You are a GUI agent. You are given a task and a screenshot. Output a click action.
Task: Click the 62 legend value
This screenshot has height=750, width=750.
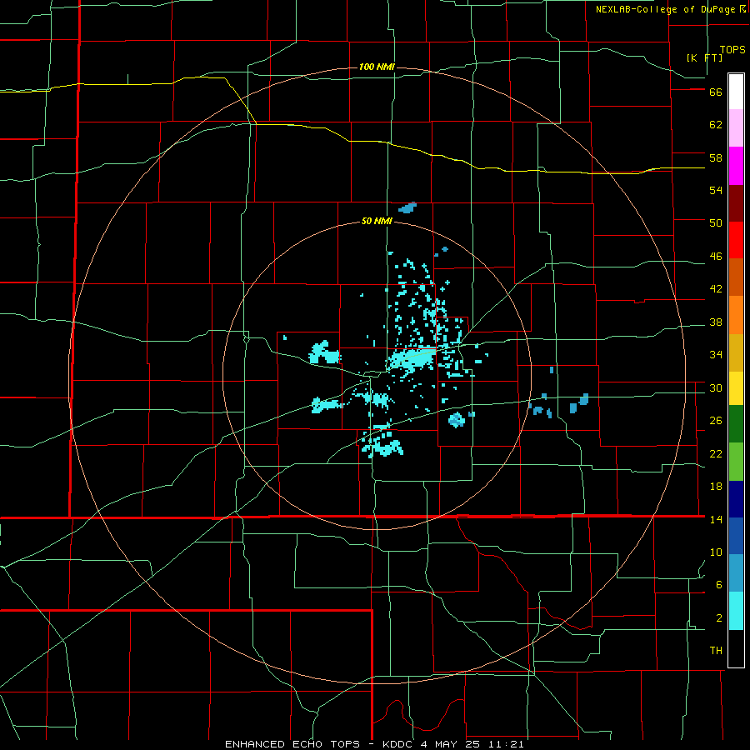click(x=716, y=125)
